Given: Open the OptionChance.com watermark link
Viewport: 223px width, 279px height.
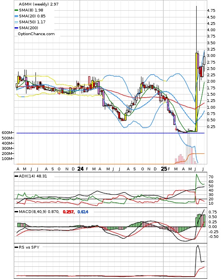Looking at the screenshot, I should (x=36, y=34).
